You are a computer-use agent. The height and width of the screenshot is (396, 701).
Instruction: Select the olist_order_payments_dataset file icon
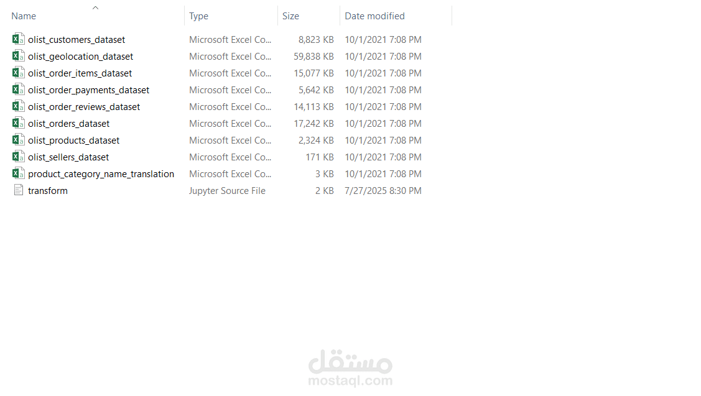click(x=18, y=90)
